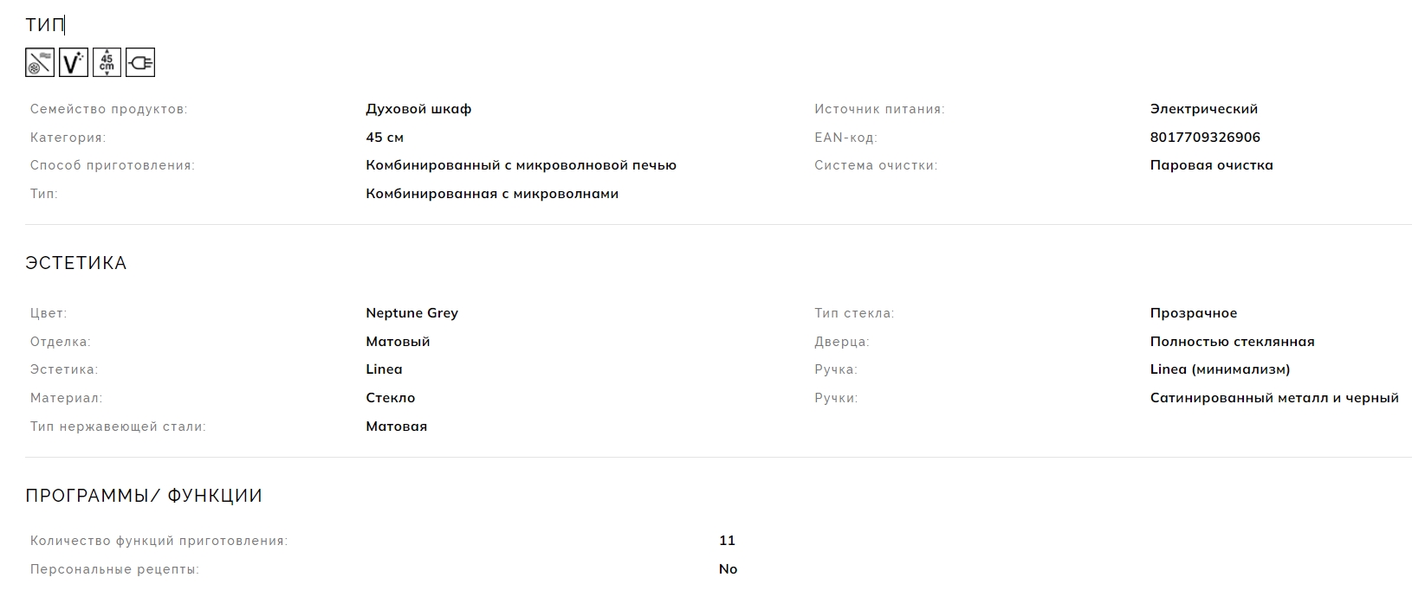
Task: Click 'Комбинированный с микроволновой печью' value
Action: tap(521, 165)
